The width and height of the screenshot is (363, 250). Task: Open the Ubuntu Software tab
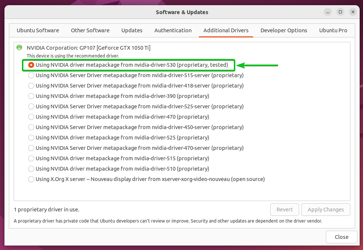(x=38, y=30)
